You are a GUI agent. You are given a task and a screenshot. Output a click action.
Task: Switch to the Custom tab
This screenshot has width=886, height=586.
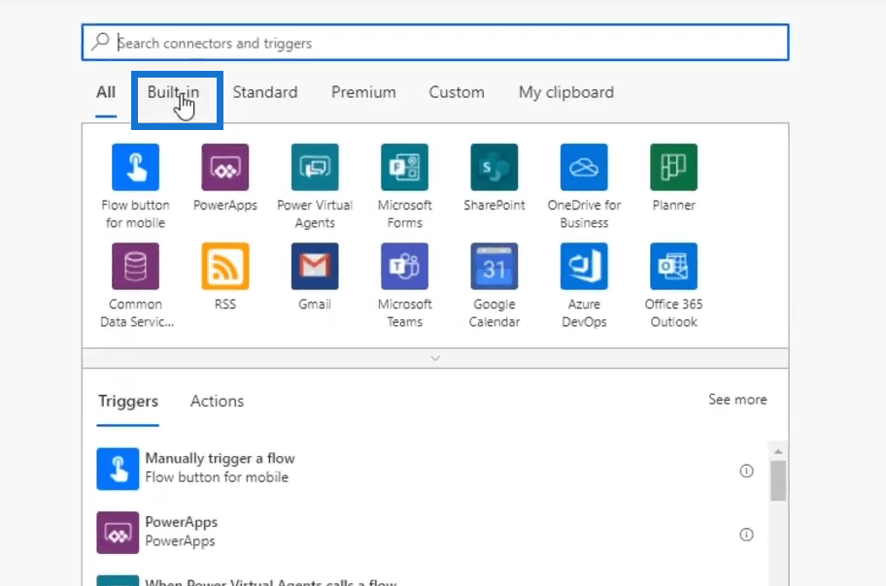point(457,92)
